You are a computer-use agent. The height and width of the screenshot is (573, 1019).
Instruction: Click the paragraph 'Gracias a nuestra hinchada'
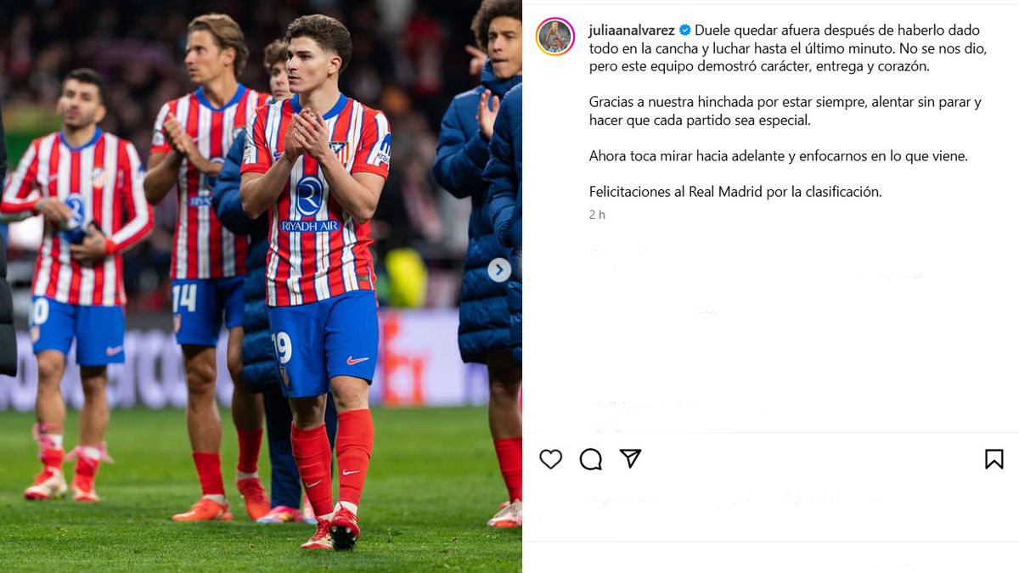click(785, 111)
